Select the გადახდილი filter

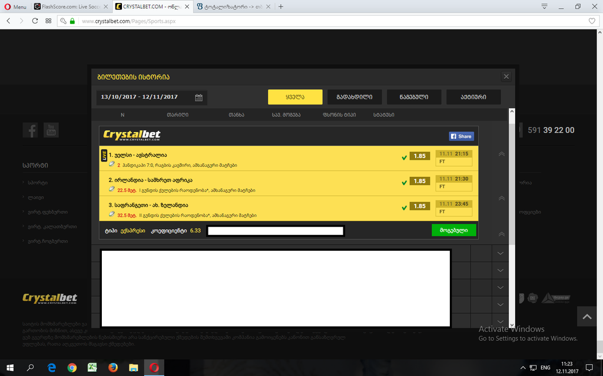click(x=354, y=97)
